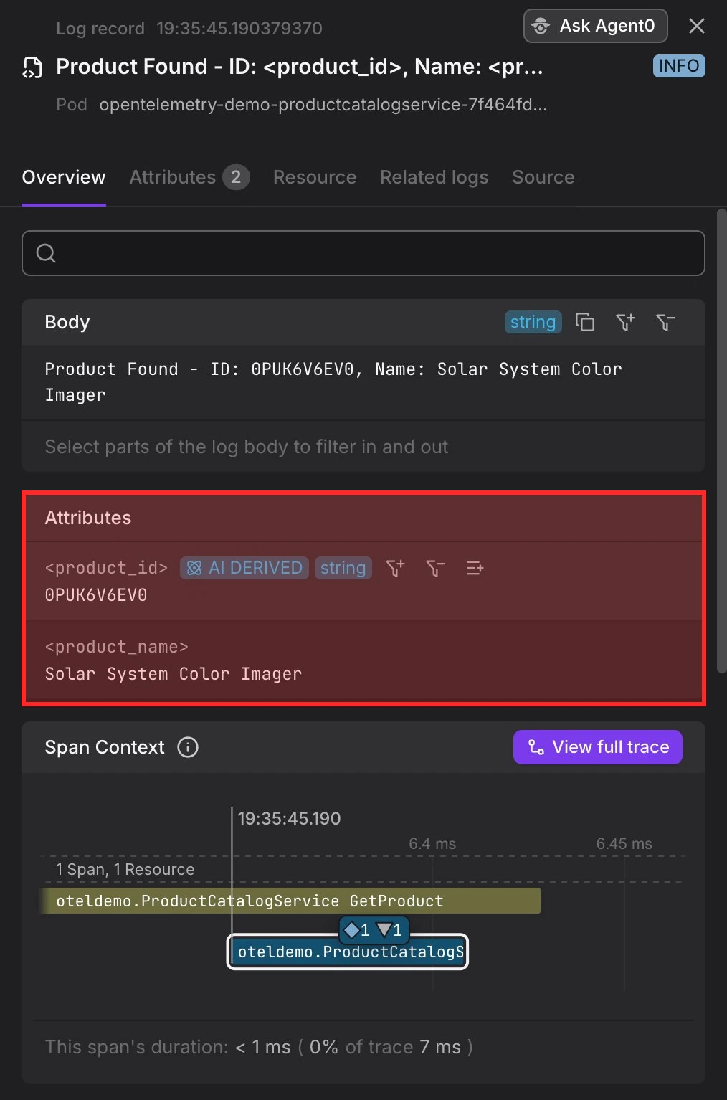Show Span Context info tooltip icon
727x1100 pixels.
click(188, 747)
